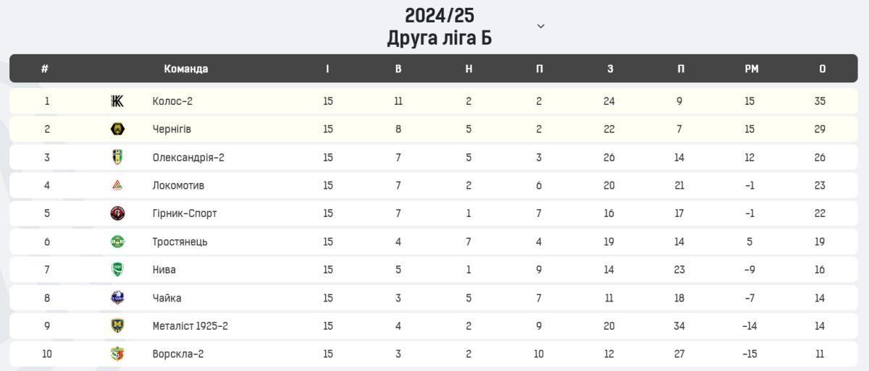The width and height of the screenshot is (869, 371).
Task: Click the Гірник-Спорт round badge
Action: pyautogui.click(x=117, y=213)
